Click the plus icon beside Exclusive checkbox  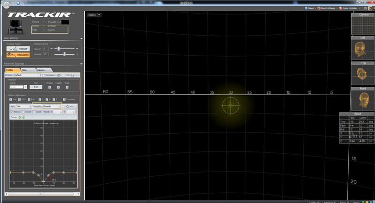coord(59,75)
